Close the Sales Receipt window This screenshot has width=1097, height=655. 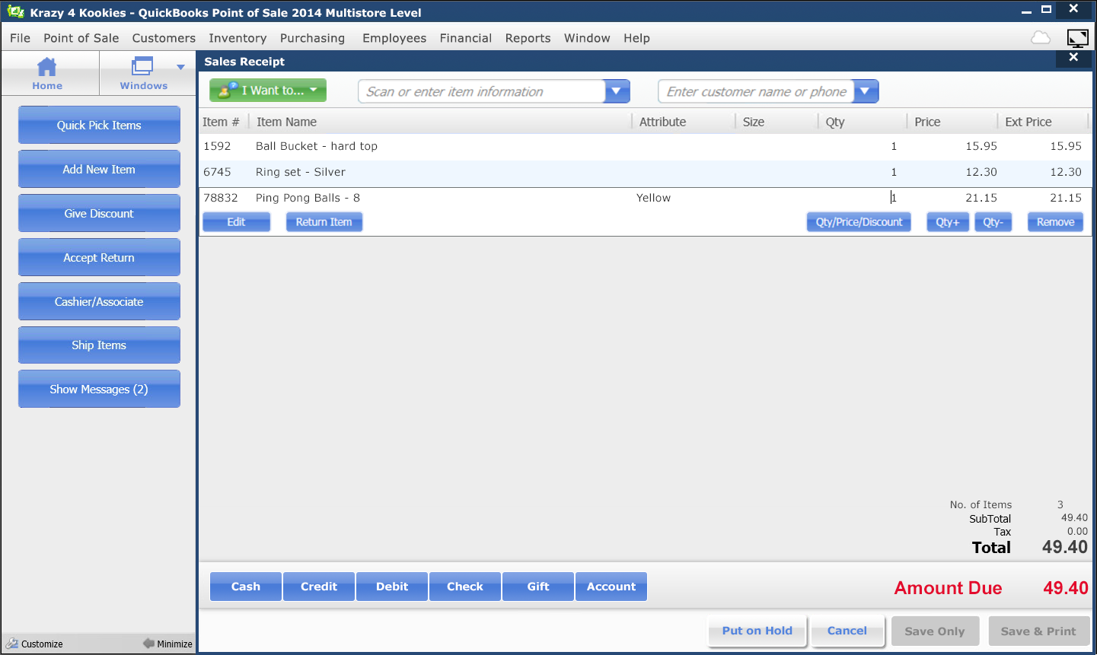click(1073, 57)
